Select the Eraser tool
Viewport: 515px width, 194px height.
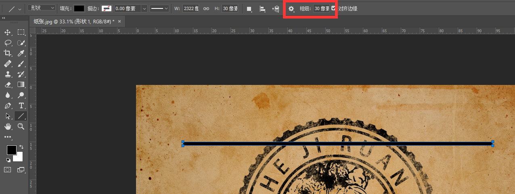[x=7, y=85]
